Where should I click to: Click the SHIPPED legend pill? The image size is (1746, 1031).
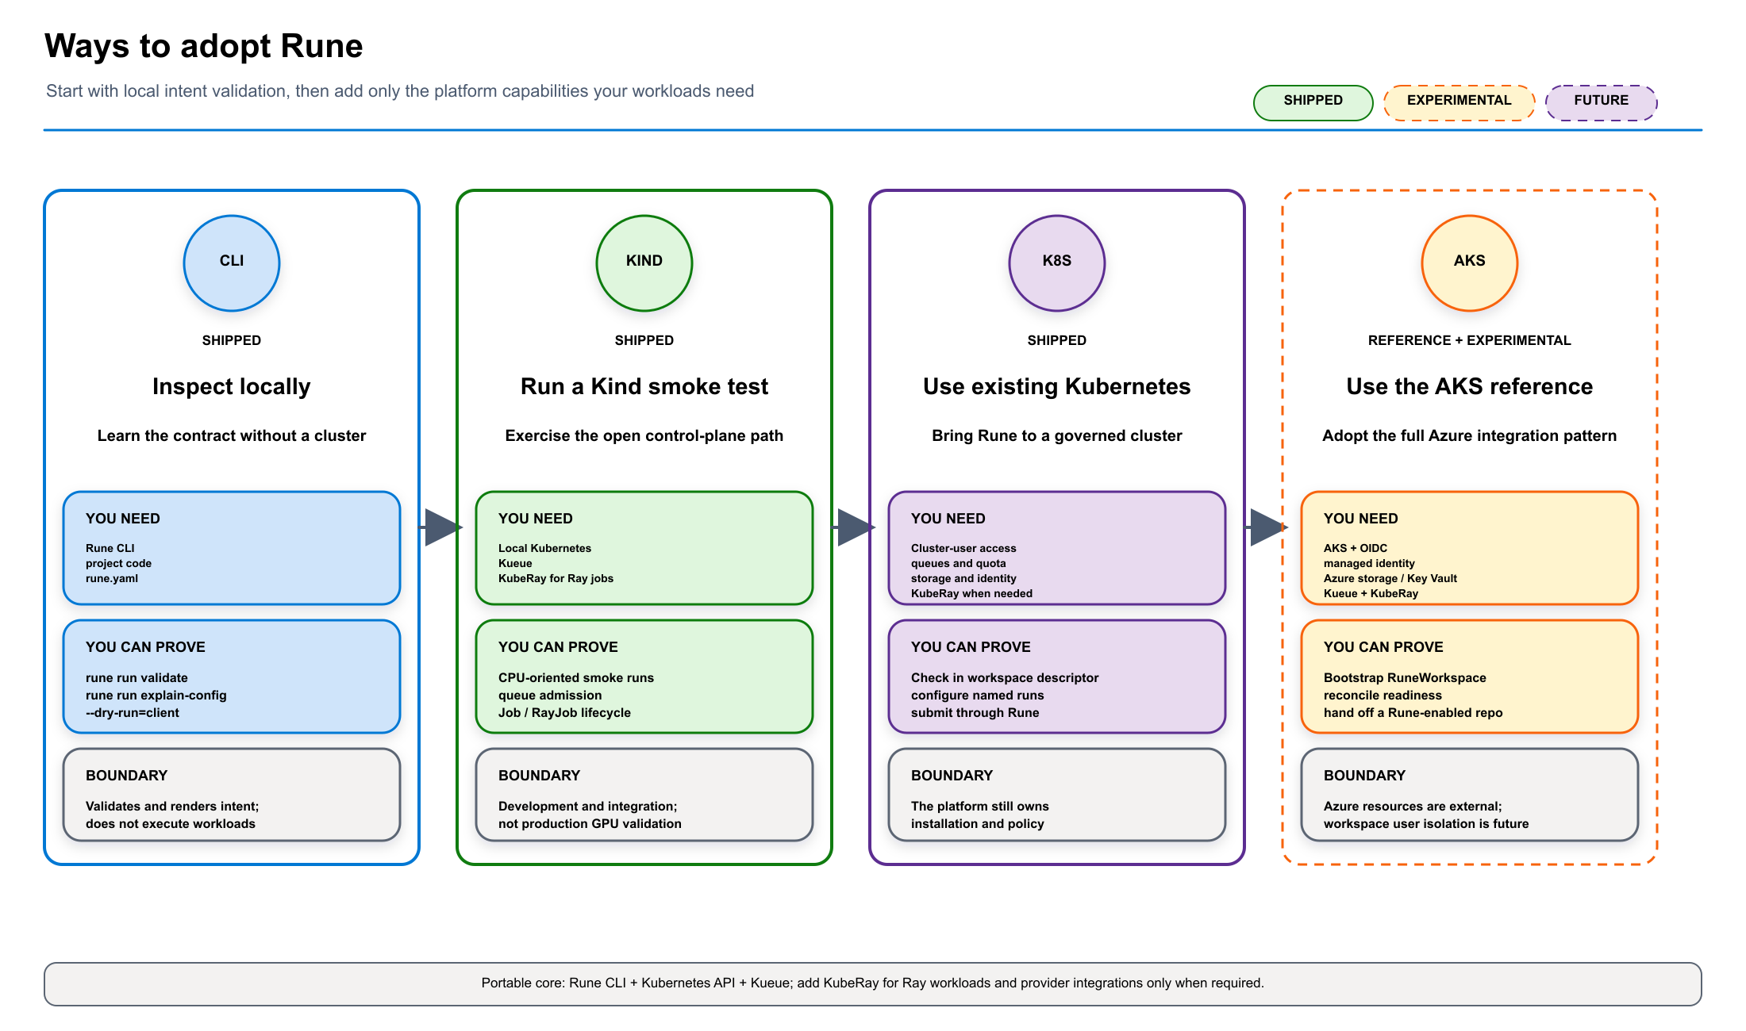(x=1313, y=102)
